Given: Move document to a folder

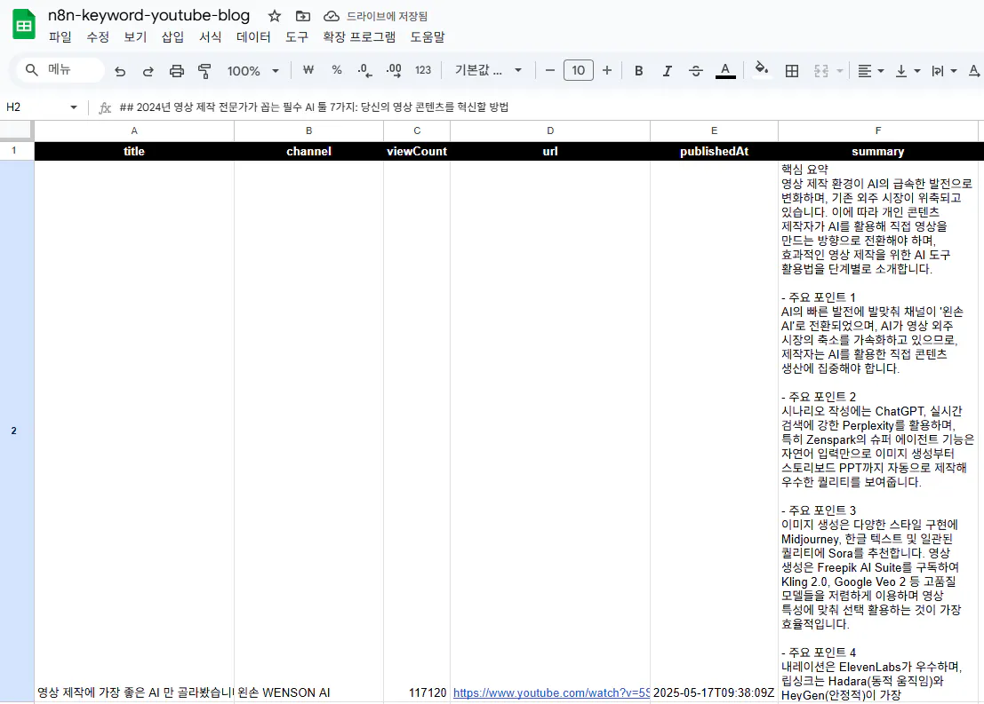Looking at the screenshot, I should click(303, 16).
